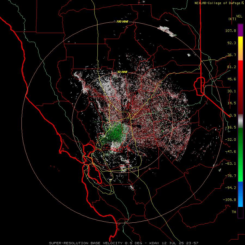Click the -47.6 velocity scale value
The width and height of the screenshot is (245, 245).
point(231,152)
